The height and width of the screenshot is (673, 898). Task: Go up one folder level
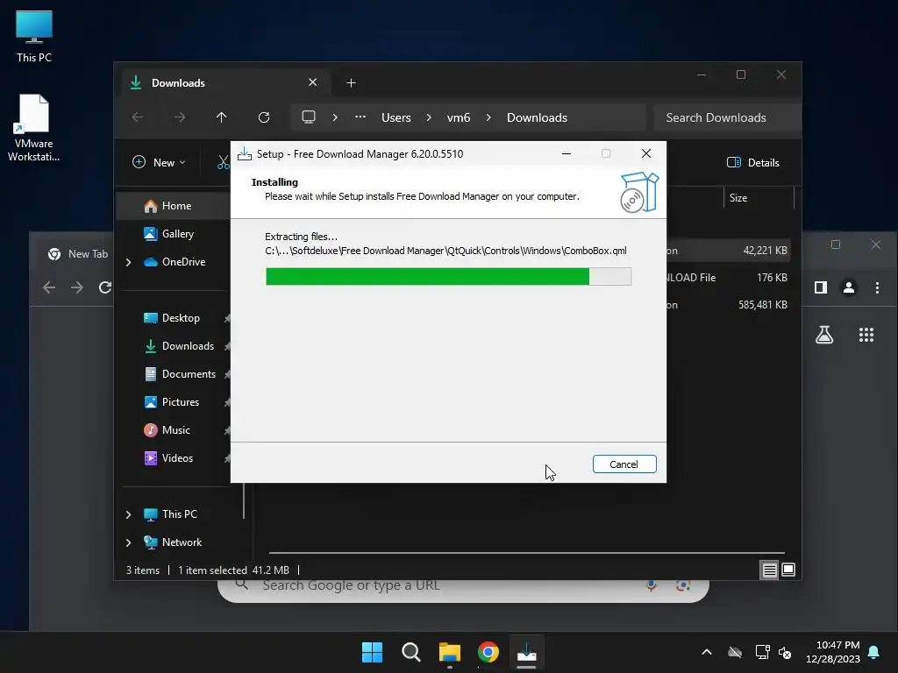click(222, 117)
